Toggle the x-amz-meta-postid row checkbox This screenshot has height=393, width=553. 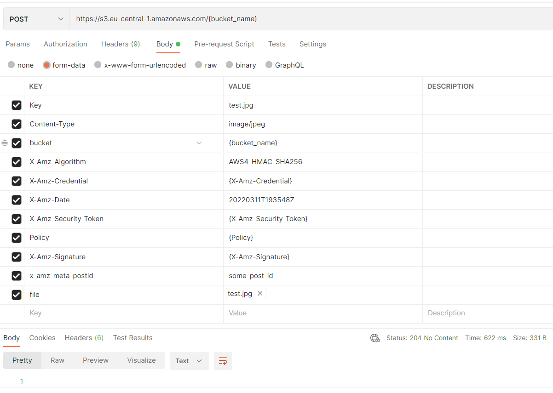point(17,276)
